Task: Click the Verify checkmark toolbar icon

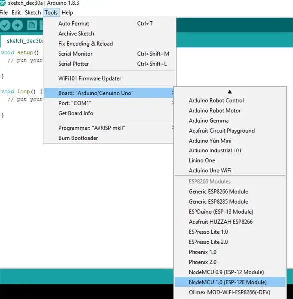Action: coord(5,25)
